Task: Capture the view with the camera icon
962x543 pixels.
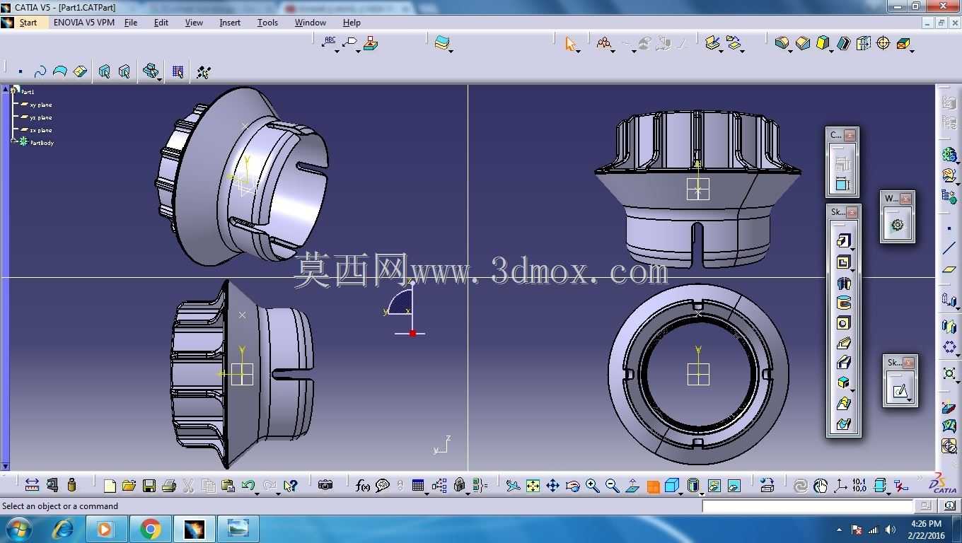Action: 325,485
